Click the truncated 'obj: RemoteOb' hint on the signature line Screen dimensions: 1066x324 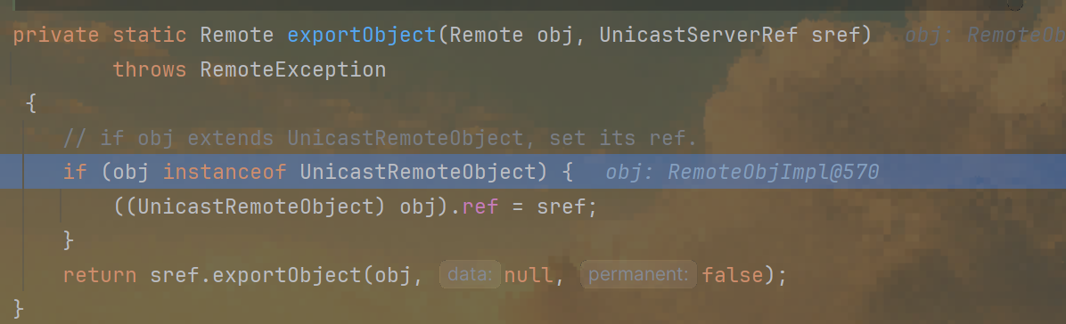pos(985,36)
